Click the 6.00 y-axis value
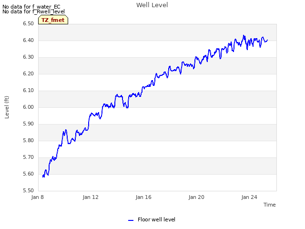The image size is (305, 229). click(x=29, y=107)
